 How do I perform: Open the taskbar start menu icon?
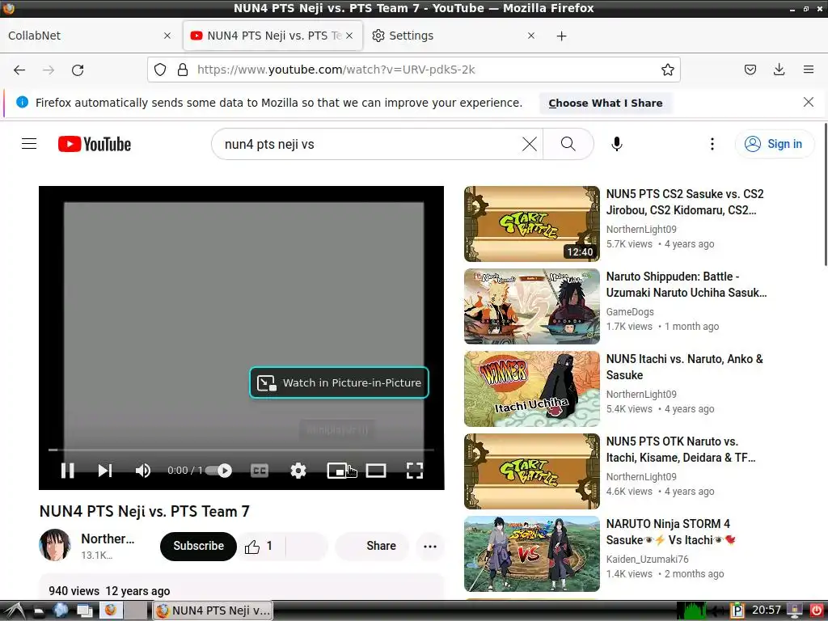click(x=13, y=611)
